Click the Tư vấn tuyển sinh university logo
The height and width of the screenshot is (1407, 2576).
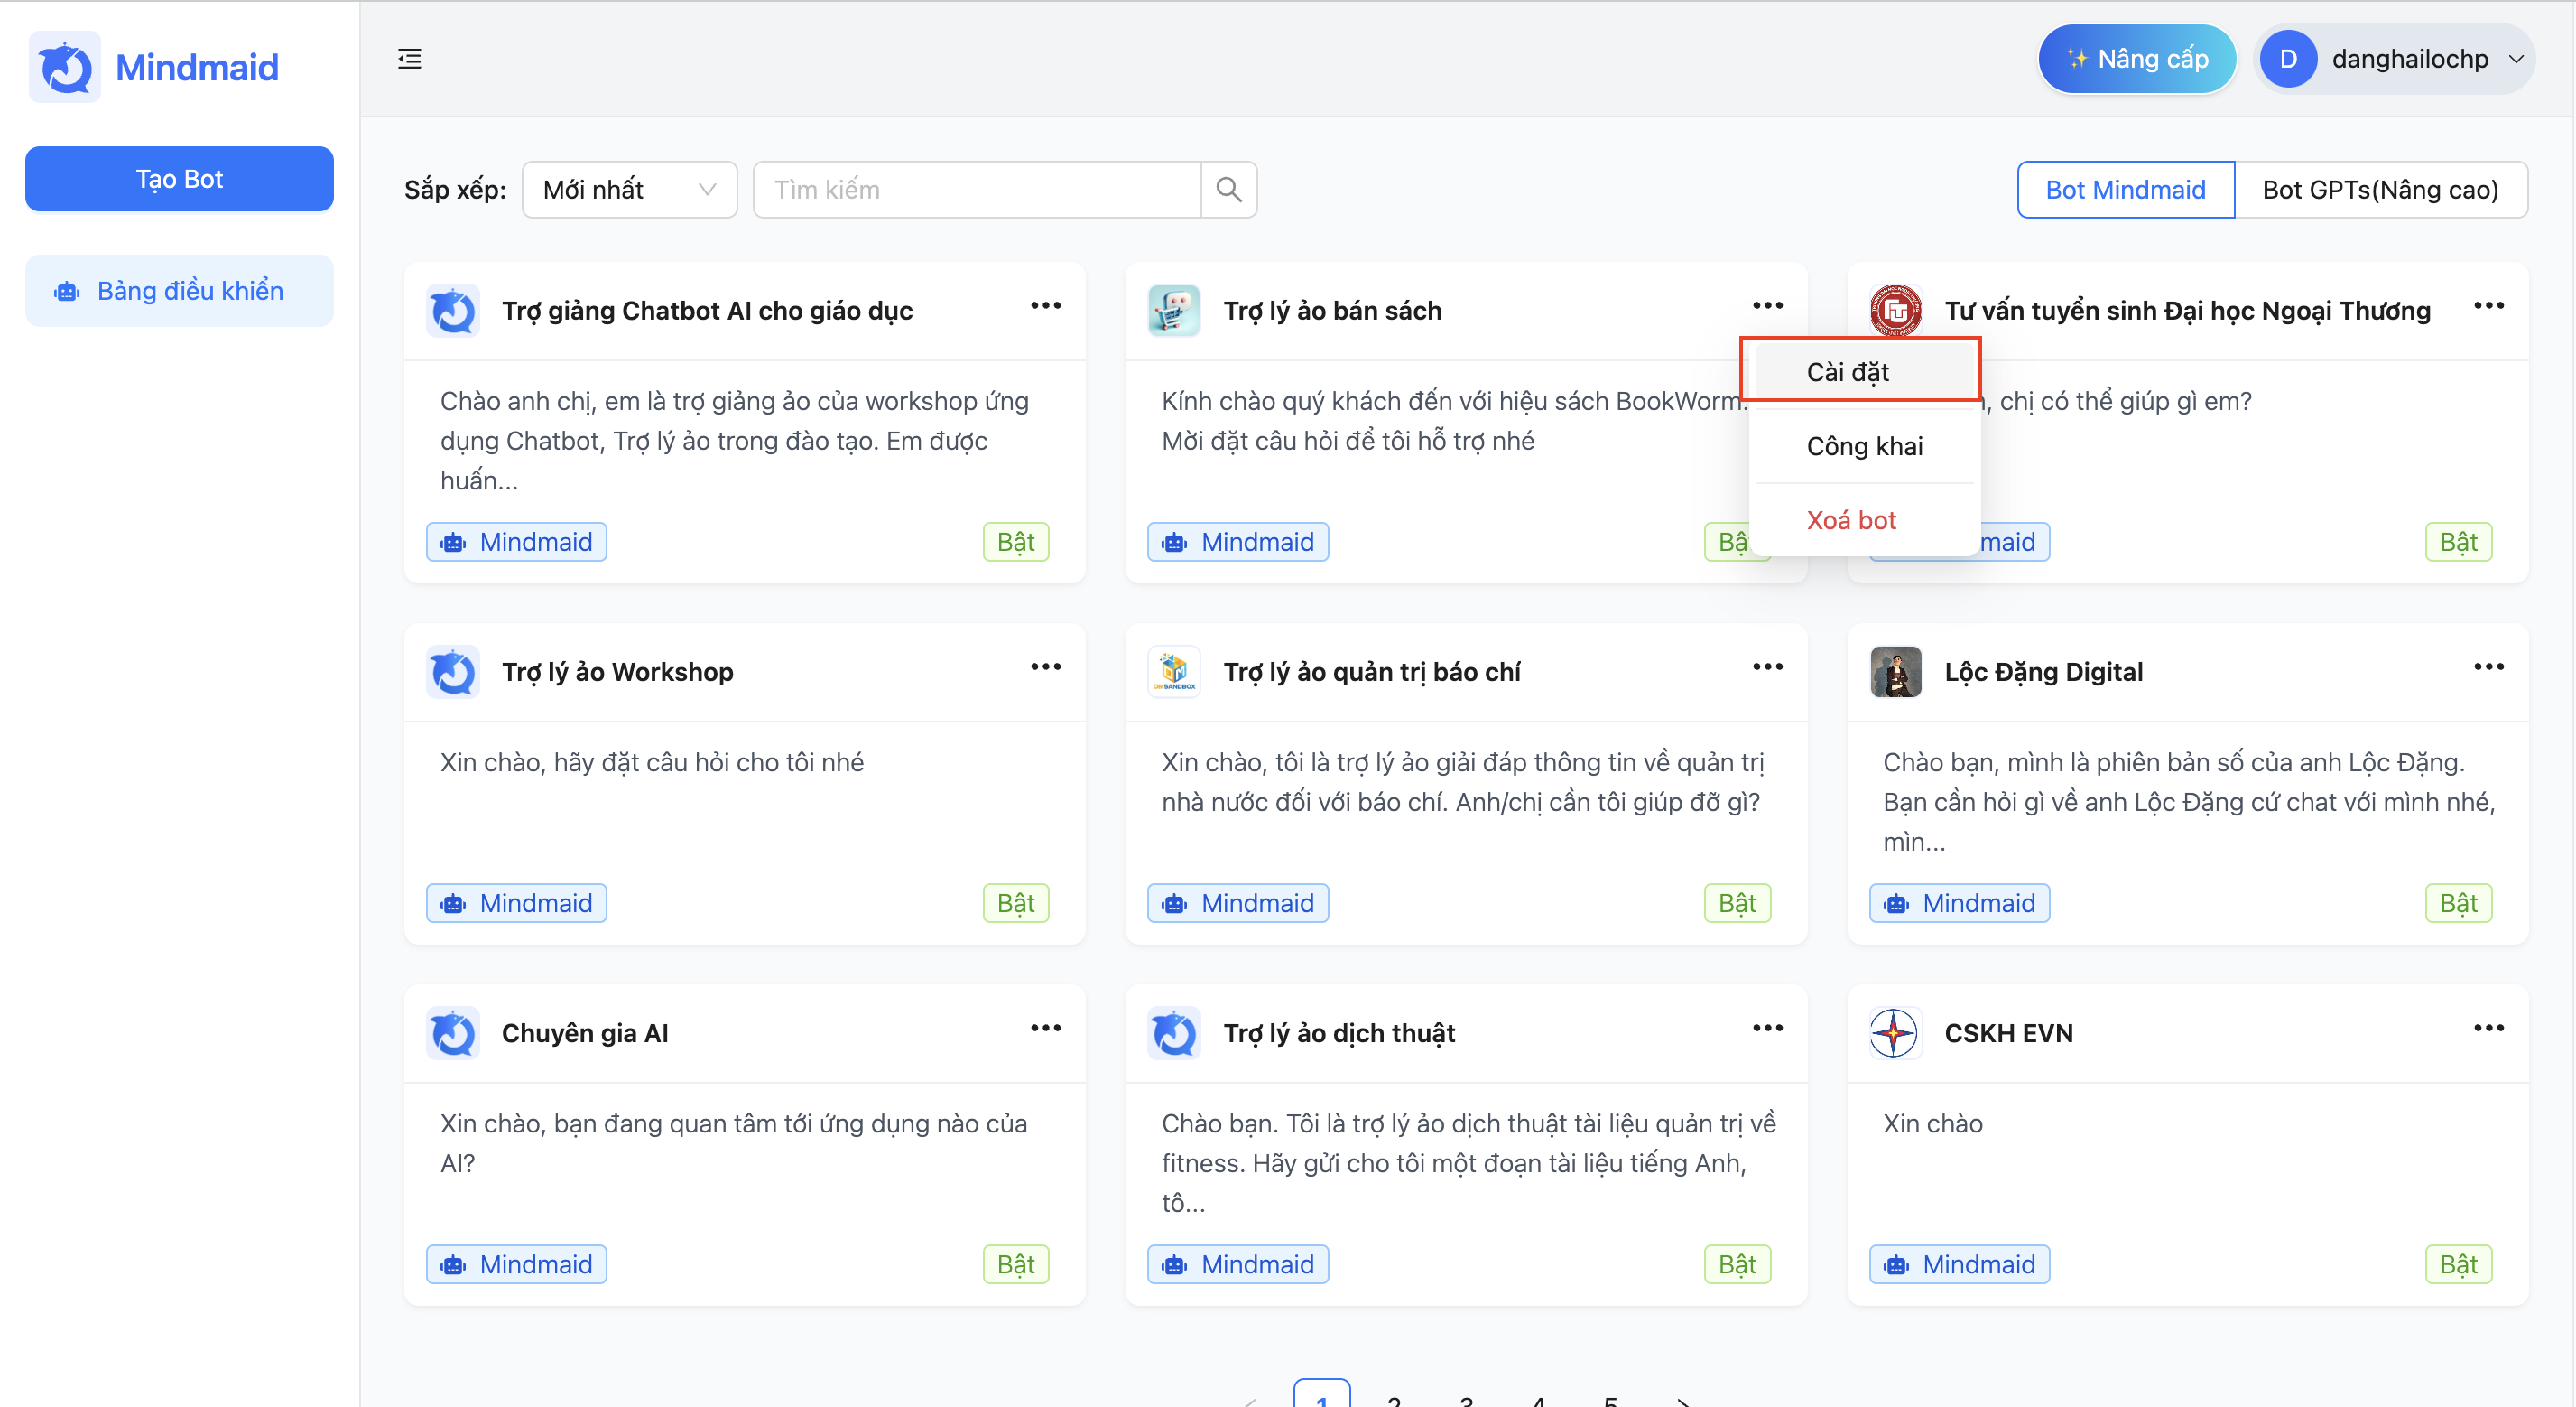(x=1895, y=311)
